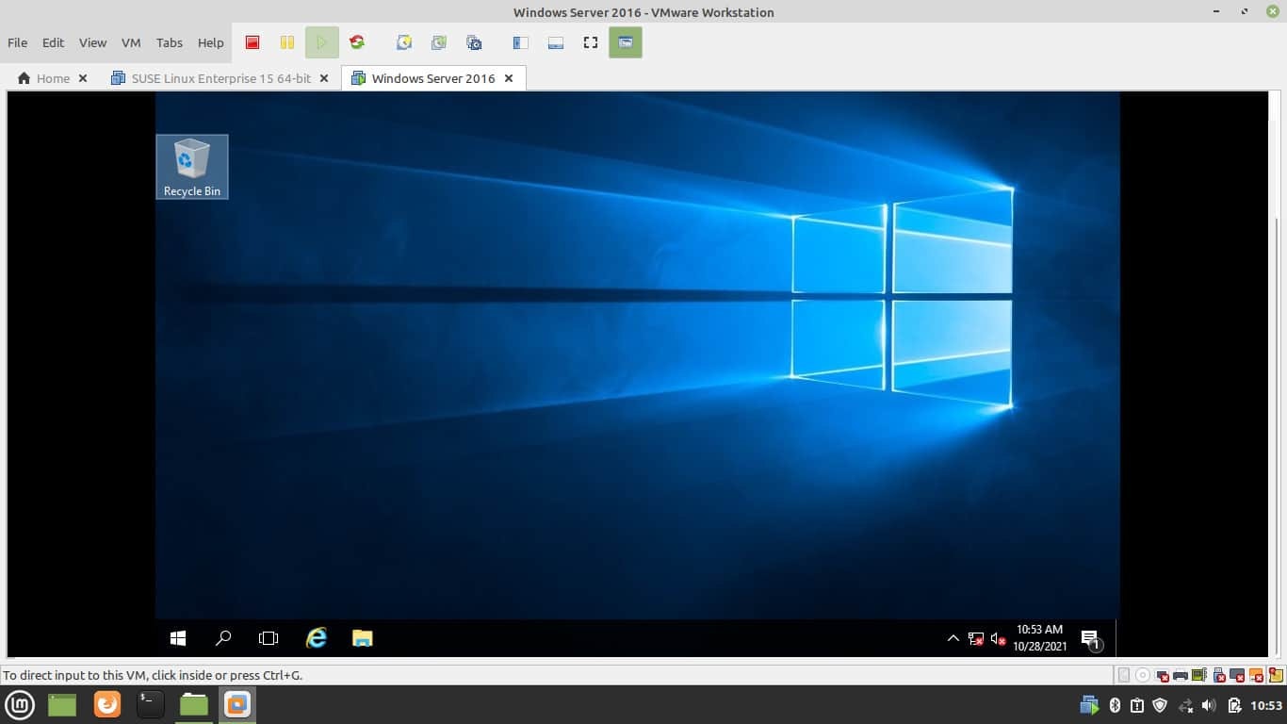This screenshot has width=1287, height=724.
Task: Click the Restart guest icon in toolbar
Action: pos(356,42)
